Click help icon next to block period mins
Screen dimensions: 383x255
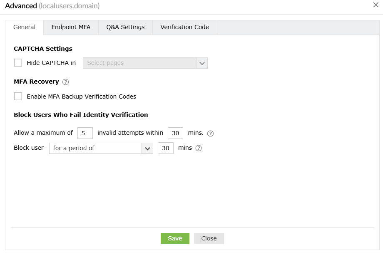point(198,148)
